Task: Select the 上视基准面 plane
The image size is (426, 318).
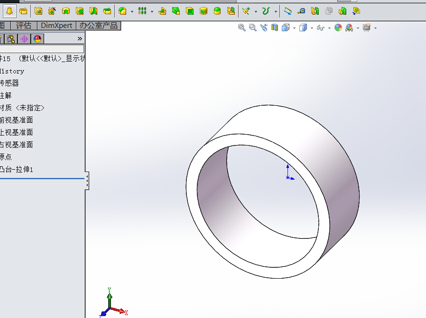Action: (x=16, y=132)
